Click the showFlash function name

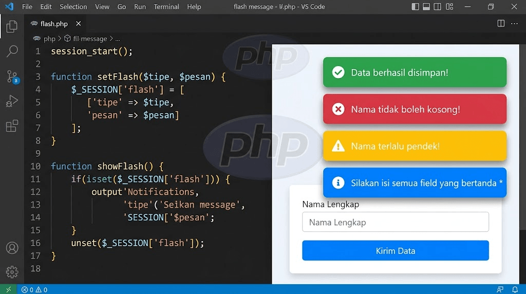click(x=120, y=166)
